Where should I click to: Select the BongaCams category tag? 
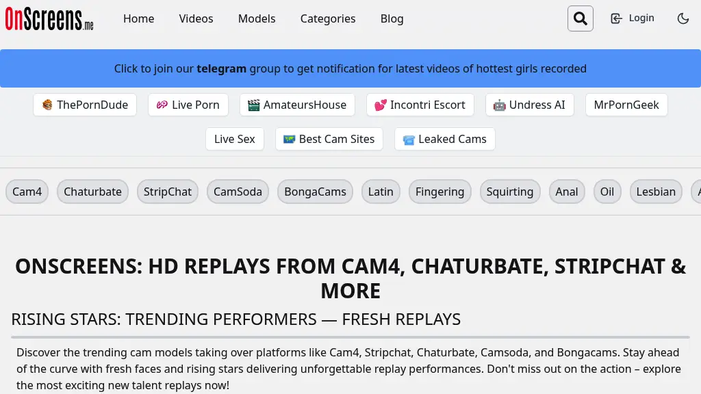click(x=315, y=192)
